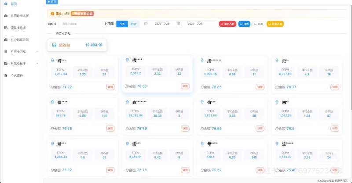This screenshot has width=352, height=183.
Task: Select the 今天 time range option
Action: click(122, 24)
